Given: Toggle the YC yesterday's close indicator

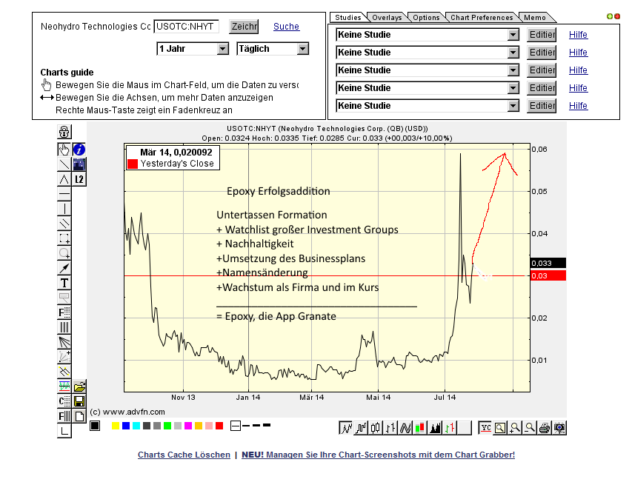Looking at the screenshot, I should (485, 427).
